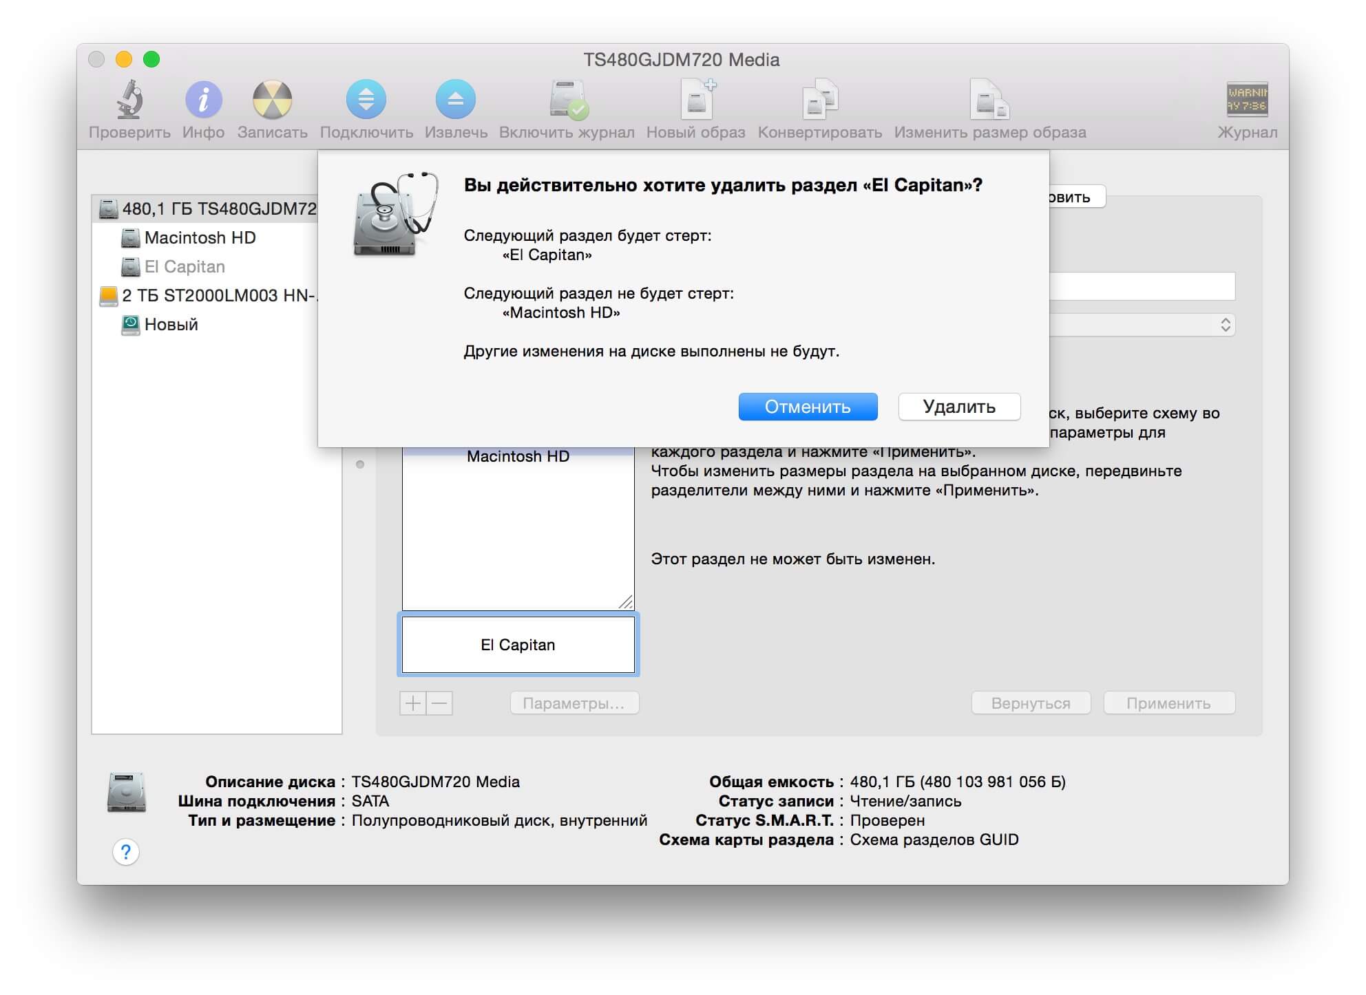Select the Macintosh HD partition block
This screenshot has height=995, width=1366.
[x=518, y=528]
